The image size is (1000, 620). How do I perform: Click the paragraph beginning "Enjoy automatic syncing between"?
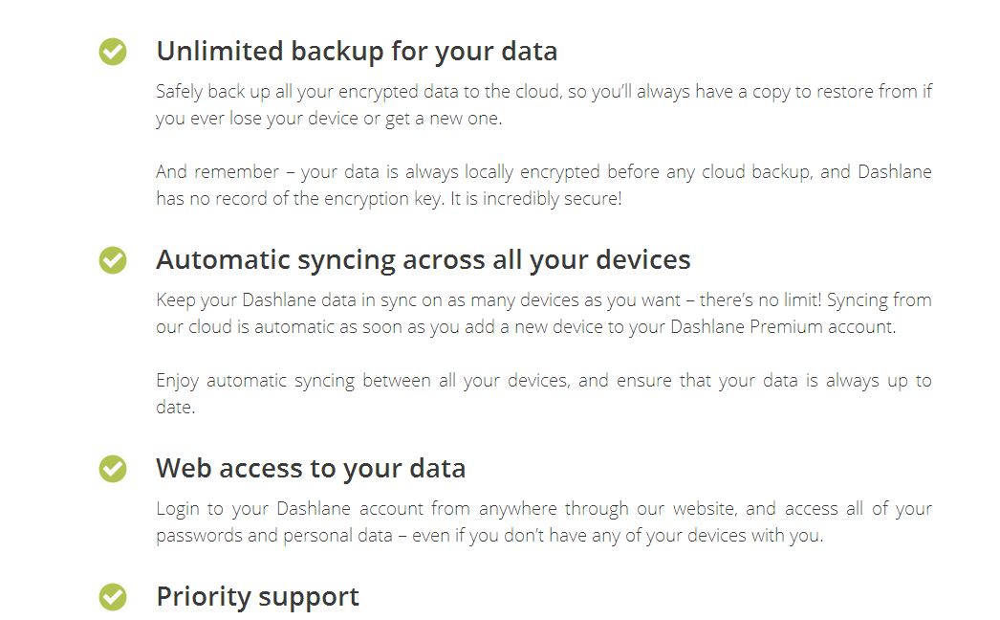[543, 393]
